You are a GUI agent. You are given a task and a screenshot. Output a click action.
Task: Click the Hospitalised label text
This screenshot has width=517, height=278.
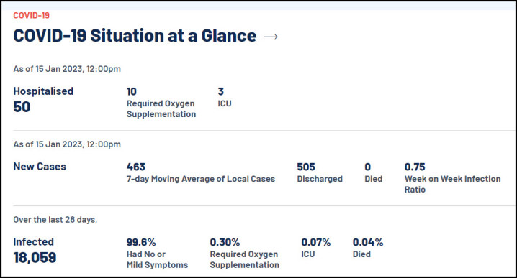[x=43, y=91]
